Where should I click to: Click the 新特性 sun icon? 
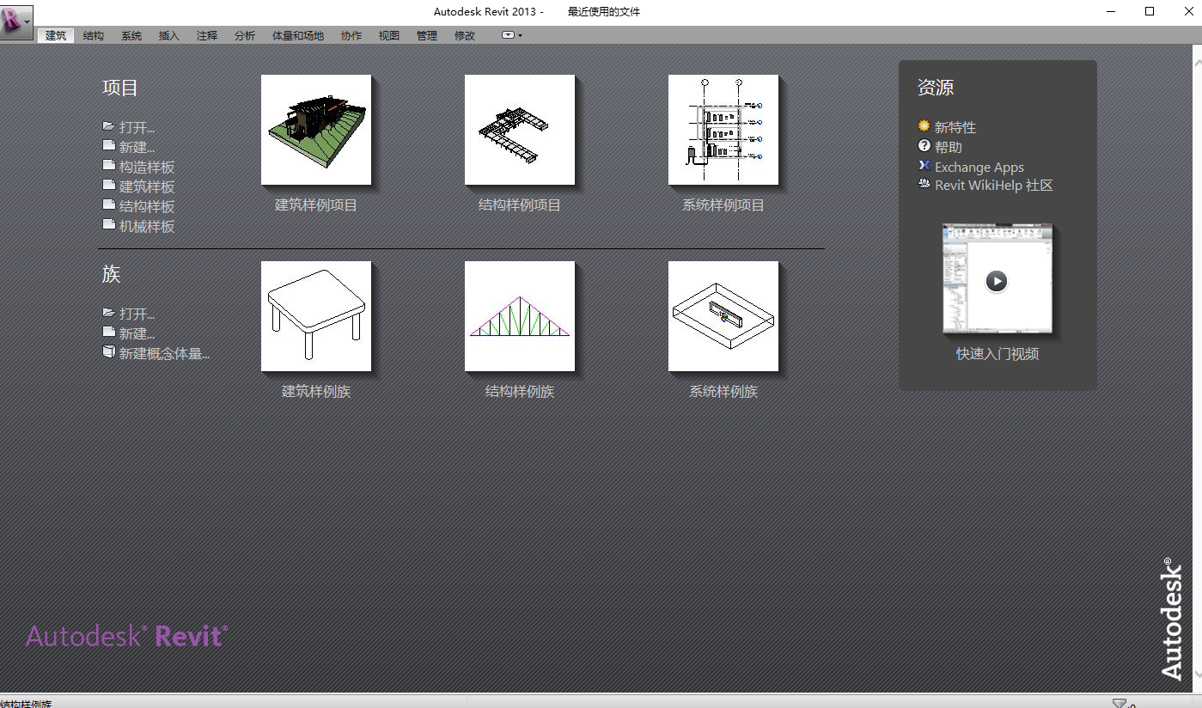pos(923,126)
